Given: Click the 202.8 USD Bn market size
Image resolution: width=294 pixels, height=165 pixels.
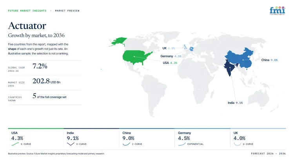Looking at the screenshot, I should [46, 81].
